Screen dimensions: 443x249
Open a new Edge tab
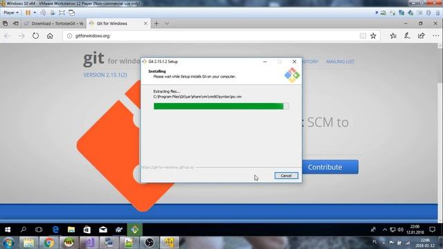tap(156, 24)
